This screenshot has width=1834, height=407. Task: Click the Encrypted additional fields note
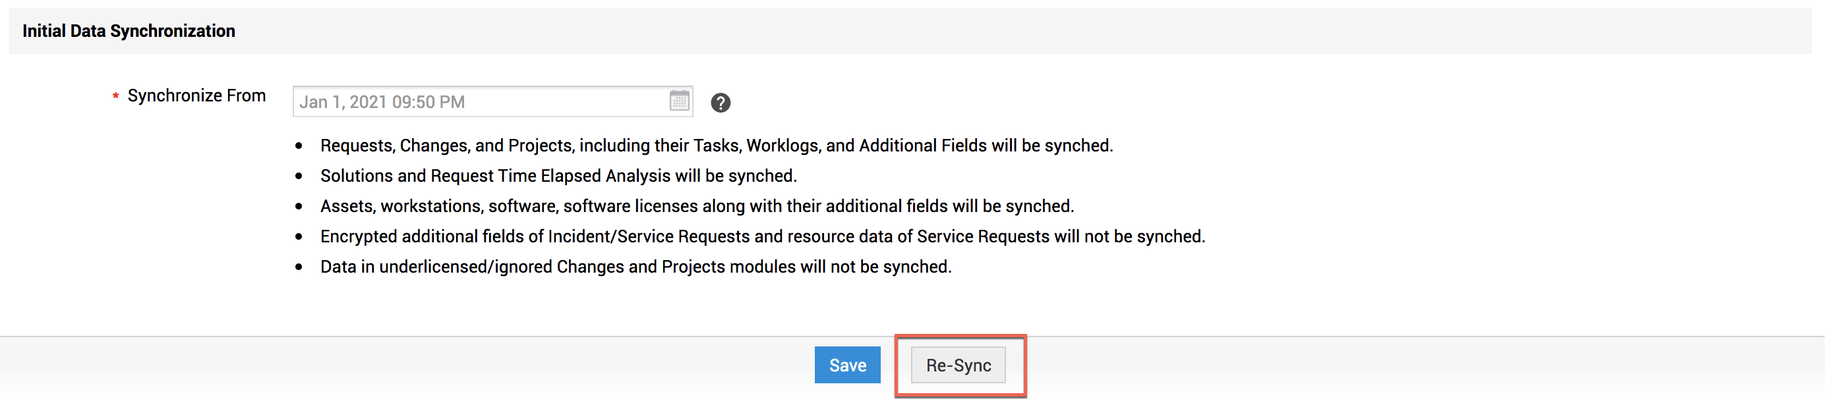tap(762, 236)
